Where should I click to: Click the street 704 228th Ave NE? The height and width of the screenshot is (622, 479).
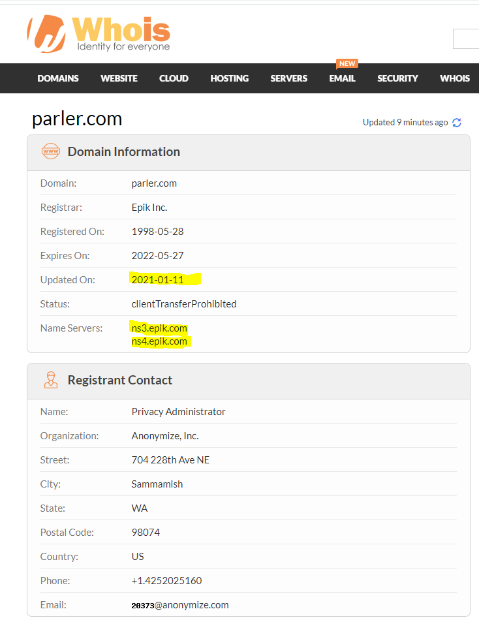tap(170, 460)
